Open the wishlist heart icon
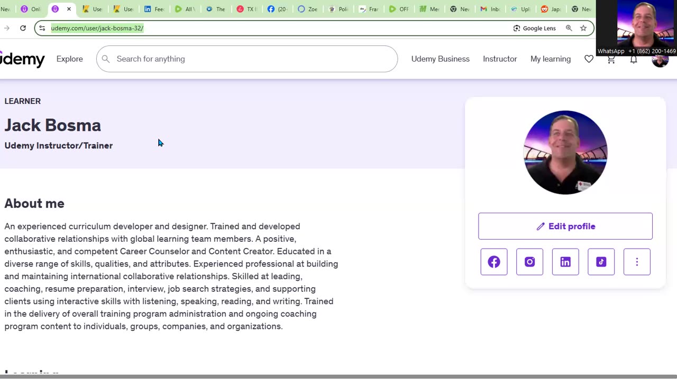 point(589,59)
